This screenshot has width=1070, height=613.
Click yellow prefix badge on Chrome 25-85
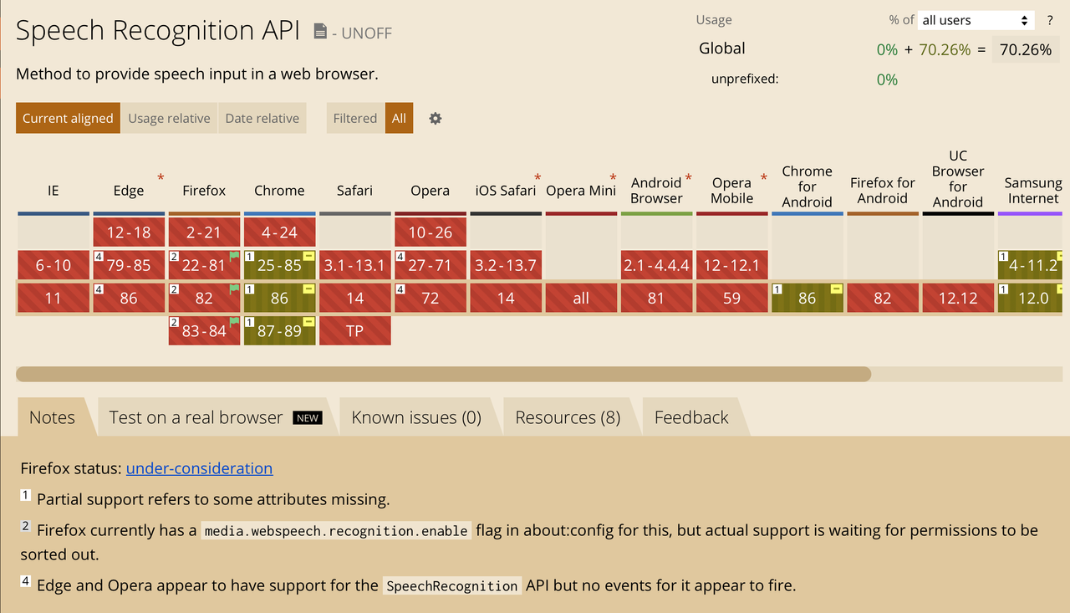308,255
